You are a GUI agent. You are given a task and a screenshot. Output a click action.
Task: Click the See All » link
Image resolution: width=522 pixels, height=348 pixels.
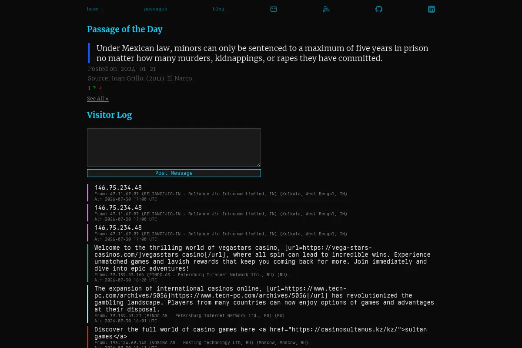click(x=98, y=99)
